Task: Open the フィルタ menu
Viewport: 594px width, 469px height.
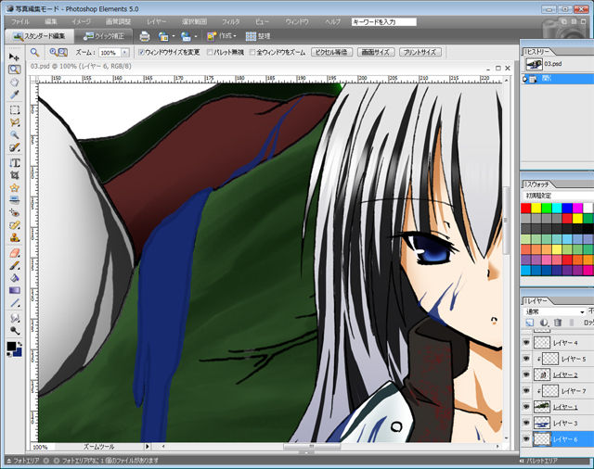Action: coord(231,22)
